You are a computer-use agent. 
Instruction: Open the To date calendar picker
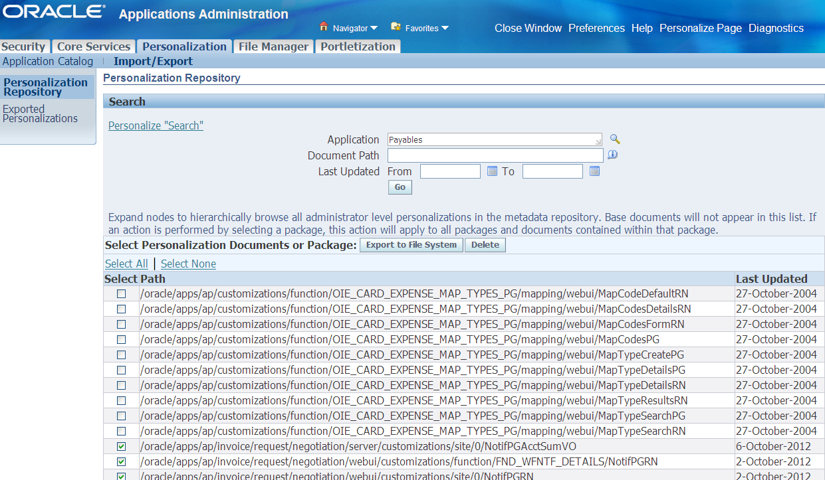click(x=594, y=171)
